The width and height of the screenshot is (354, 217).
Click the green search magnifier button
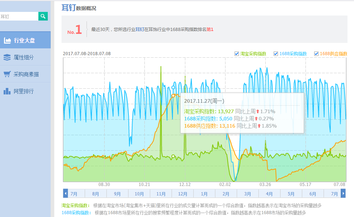43,16
